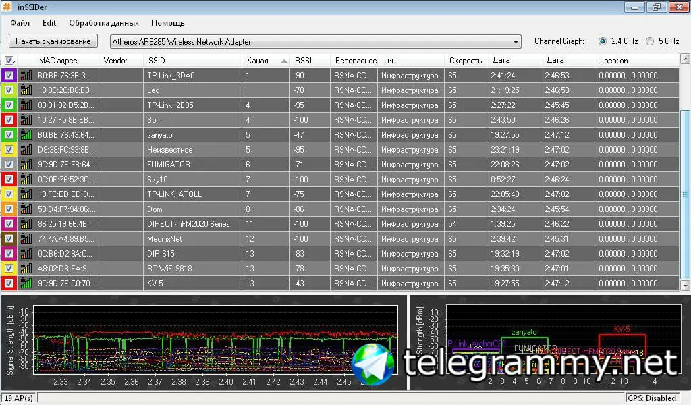
Task: Click channel value 8 in Dom row
Action: 266,209
